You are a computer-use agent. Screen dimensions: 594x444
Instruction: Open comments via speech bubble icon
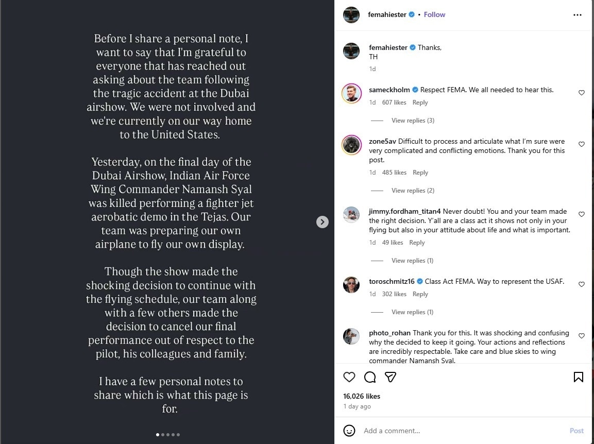tap(370, 377)
